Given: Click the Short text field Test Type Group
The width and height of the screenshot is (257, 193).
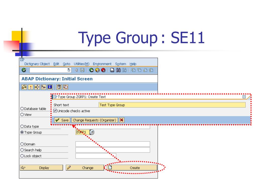Looking at the screenshot, I should point(172,105).
